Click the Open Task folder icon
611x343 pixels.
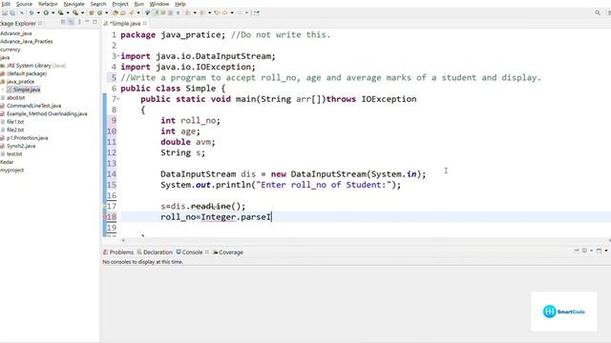click(x=123, y=12)
